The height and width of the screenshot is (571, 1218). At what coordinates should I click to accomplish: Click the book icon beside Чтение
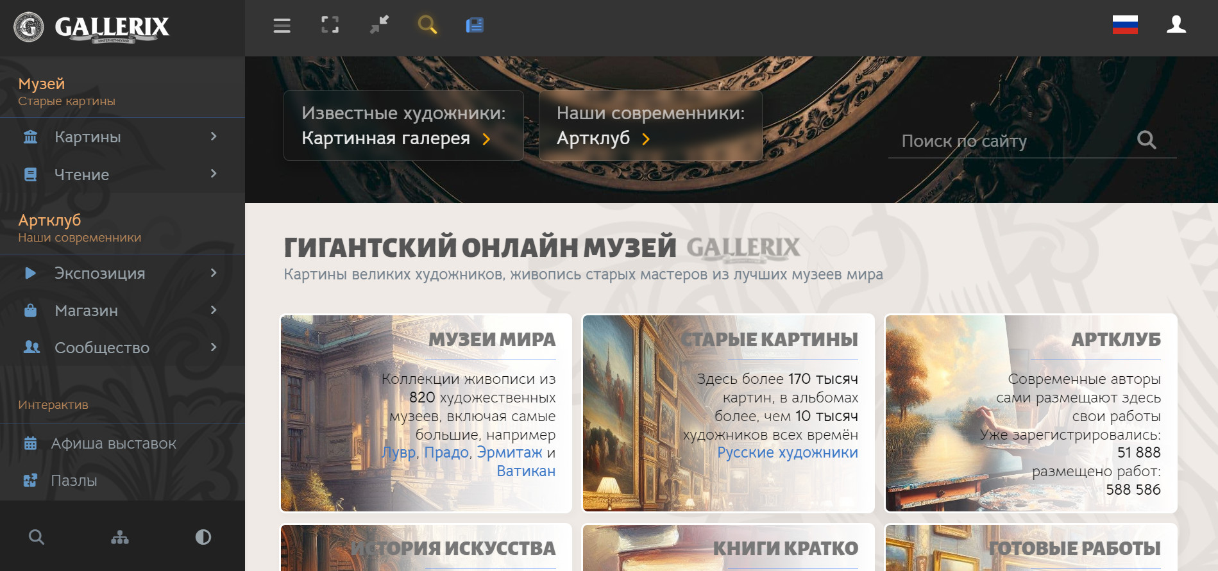pyautogui.click(x=30, y=174)
